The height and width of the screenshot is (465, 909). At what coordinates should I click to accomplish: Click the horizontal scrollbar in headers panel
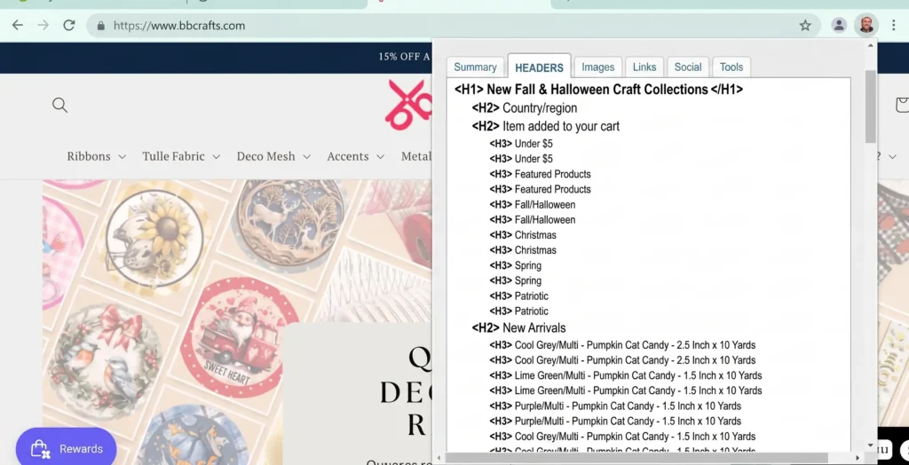pyautogui.click(x=636, y=458)
